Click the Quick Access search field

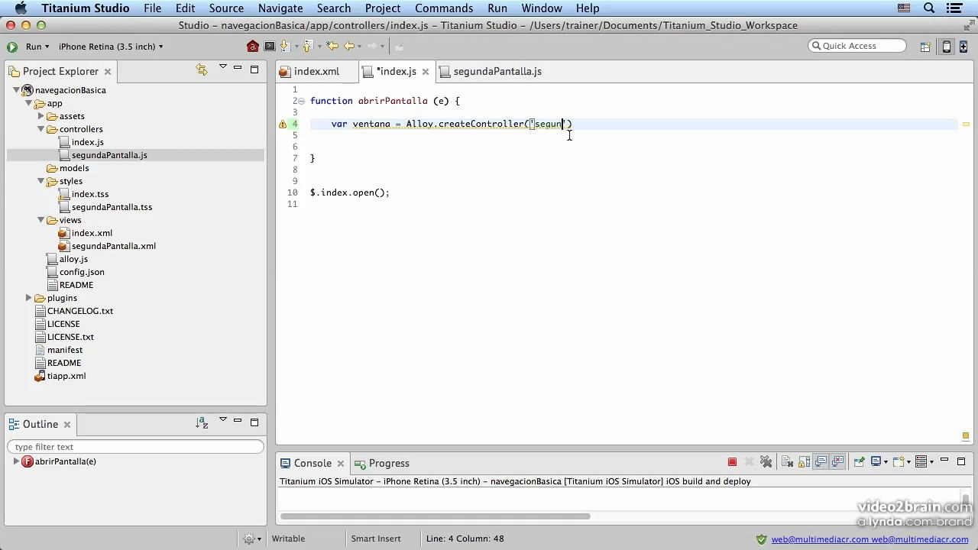857,46
